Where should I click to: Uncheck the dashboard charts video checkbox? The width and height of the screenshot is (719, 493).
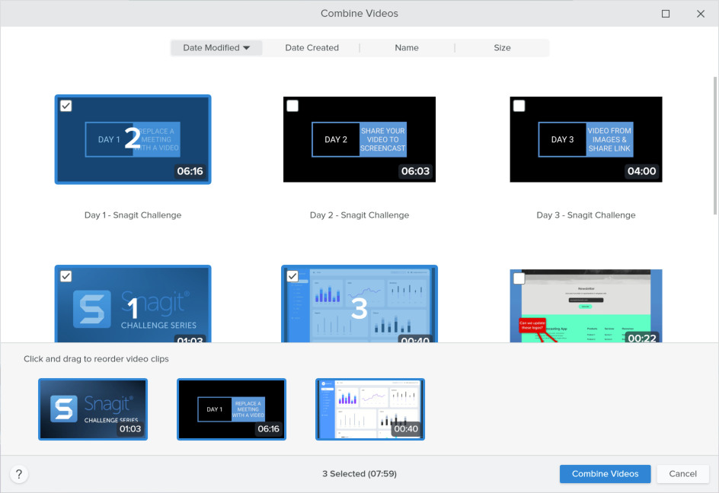click(x=292, y=276)
